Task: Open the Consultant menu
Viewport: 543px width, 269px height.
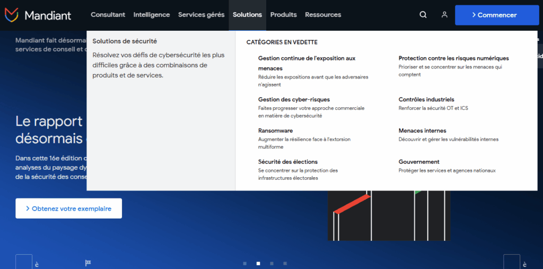Action: [x=108, y=15]
